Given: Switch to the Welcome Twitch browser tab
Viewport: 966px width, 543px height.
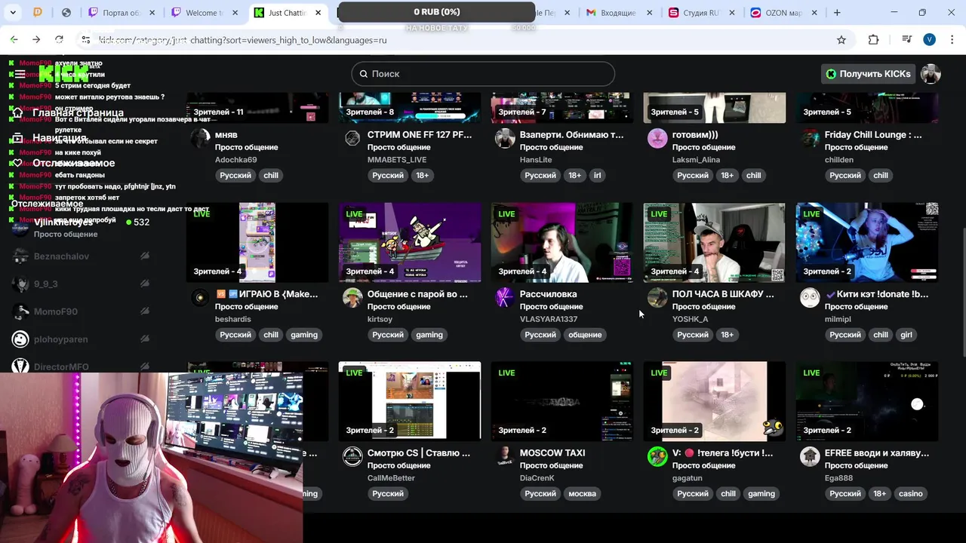Looking at the screenshot, I should pos(204,13).
